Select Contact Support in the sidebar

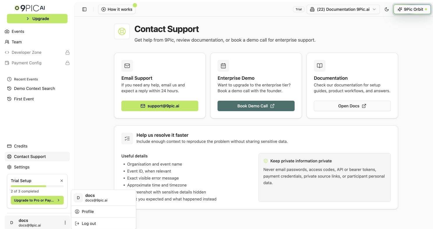(x=37, y=157)
